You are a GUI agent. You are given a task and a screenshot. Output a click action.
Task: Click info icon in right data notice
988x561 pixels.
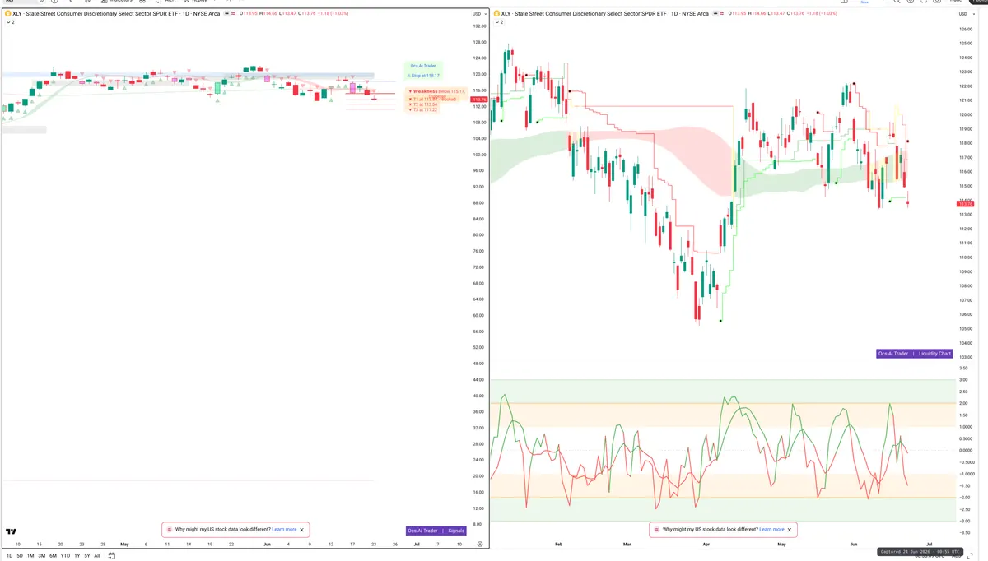click(657, 530)
